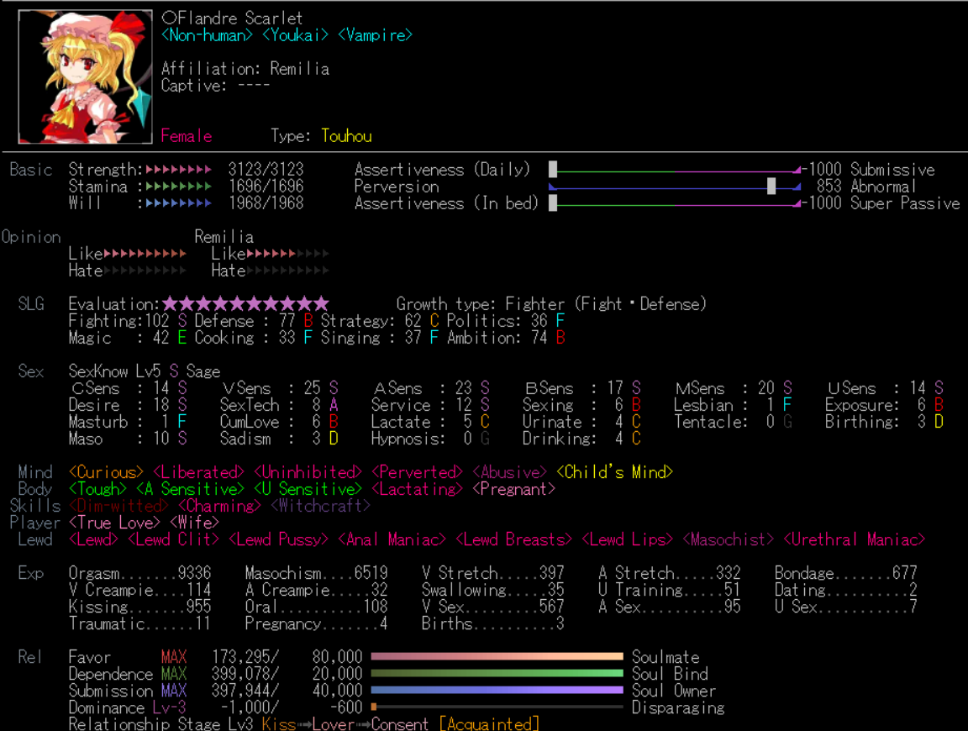Click the [Acquainted] relationship stage

click(489, 723)
